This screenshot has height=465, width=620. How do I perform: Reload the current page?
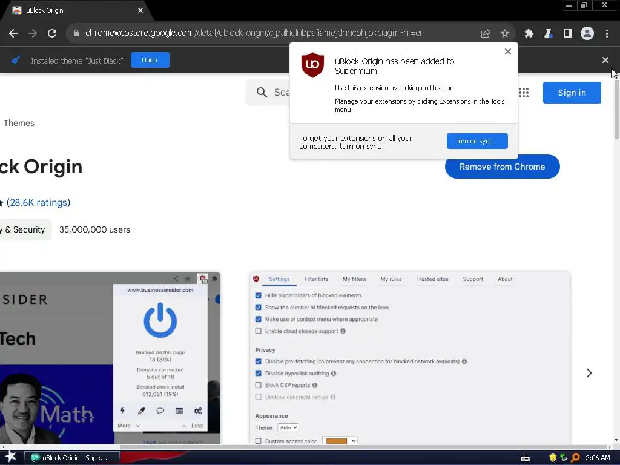coord(52,33)
